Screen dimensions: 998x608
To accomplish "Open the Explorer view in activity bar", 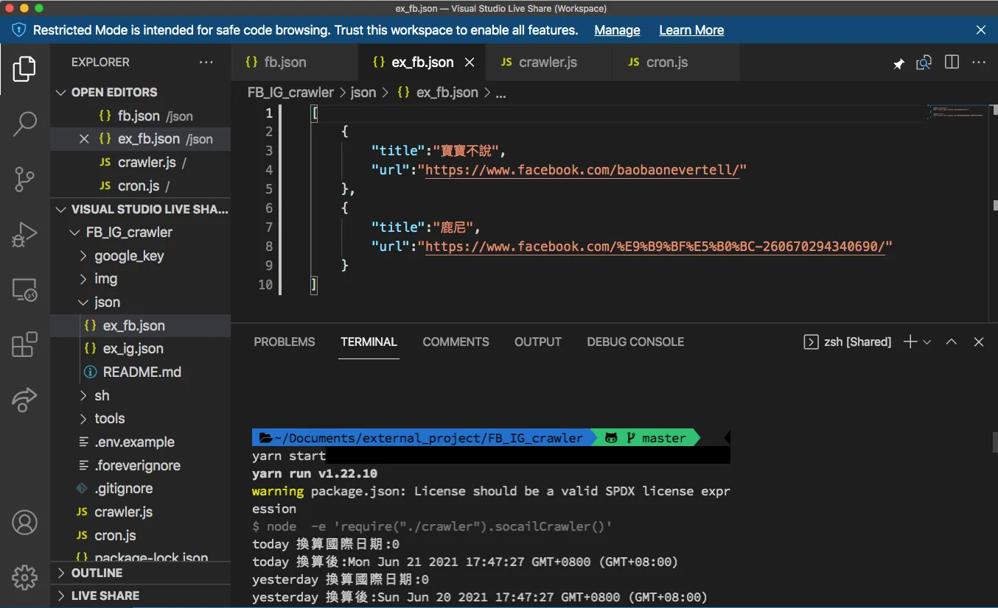I will coord(24,68).
